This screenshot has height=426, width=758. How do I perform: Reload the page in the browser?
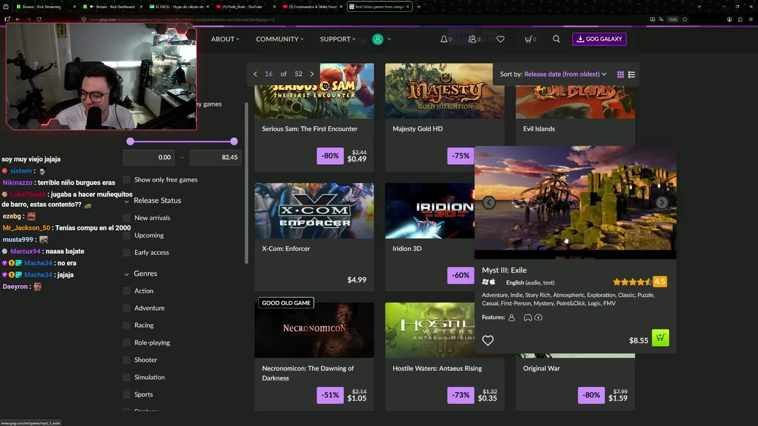pos(39,19)
